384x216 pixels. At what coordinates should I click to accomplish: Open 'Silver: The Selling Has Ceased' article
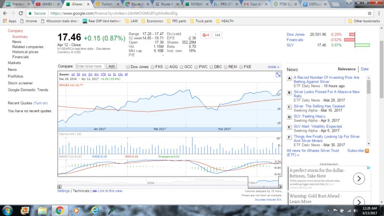coord(319,106)
